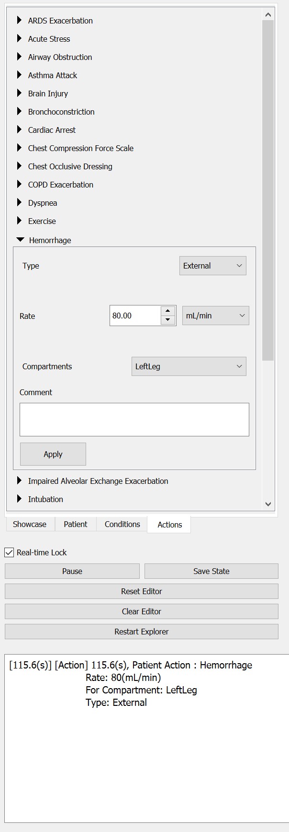Screen dimensions: 289x832
Task: Click the Save State button
Action: [211, 571]
